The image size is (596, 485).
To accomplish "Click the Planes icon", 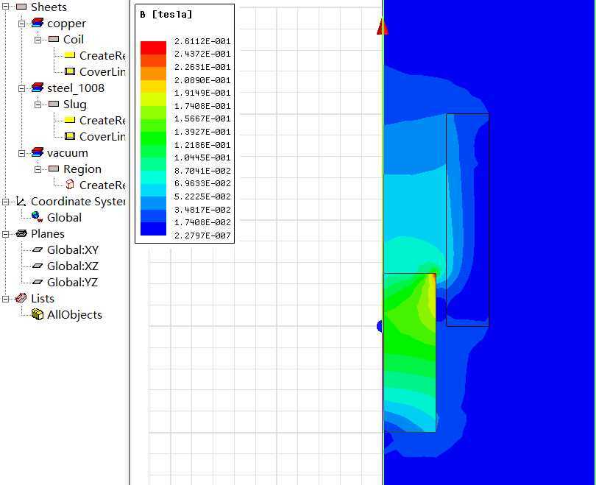I will tap(21, 233).
